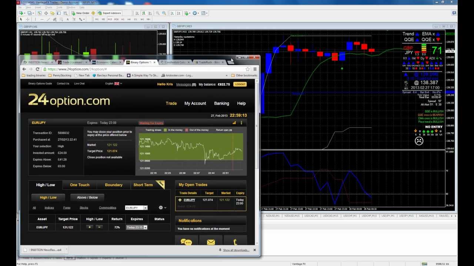This screenshot has width=474, height=266.
Task: Filter assets by Commodities
Action: click(x=107, y=208)
